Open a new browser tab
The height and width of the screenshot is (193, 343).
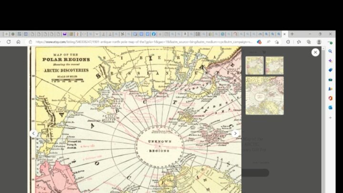click(x=292, y=34)
